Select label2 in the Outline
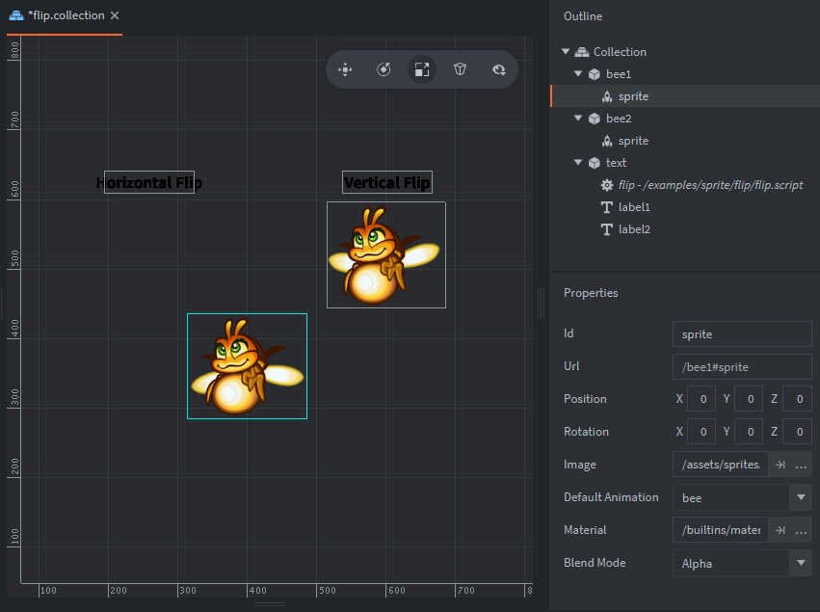The width and height of the screenshot is (820, 612). tap(634, 229)
